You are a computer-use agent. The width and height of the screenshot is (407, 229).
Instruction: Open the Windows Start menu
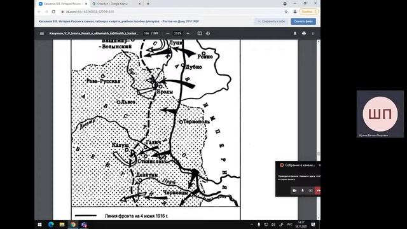click(x=39, y=225)
